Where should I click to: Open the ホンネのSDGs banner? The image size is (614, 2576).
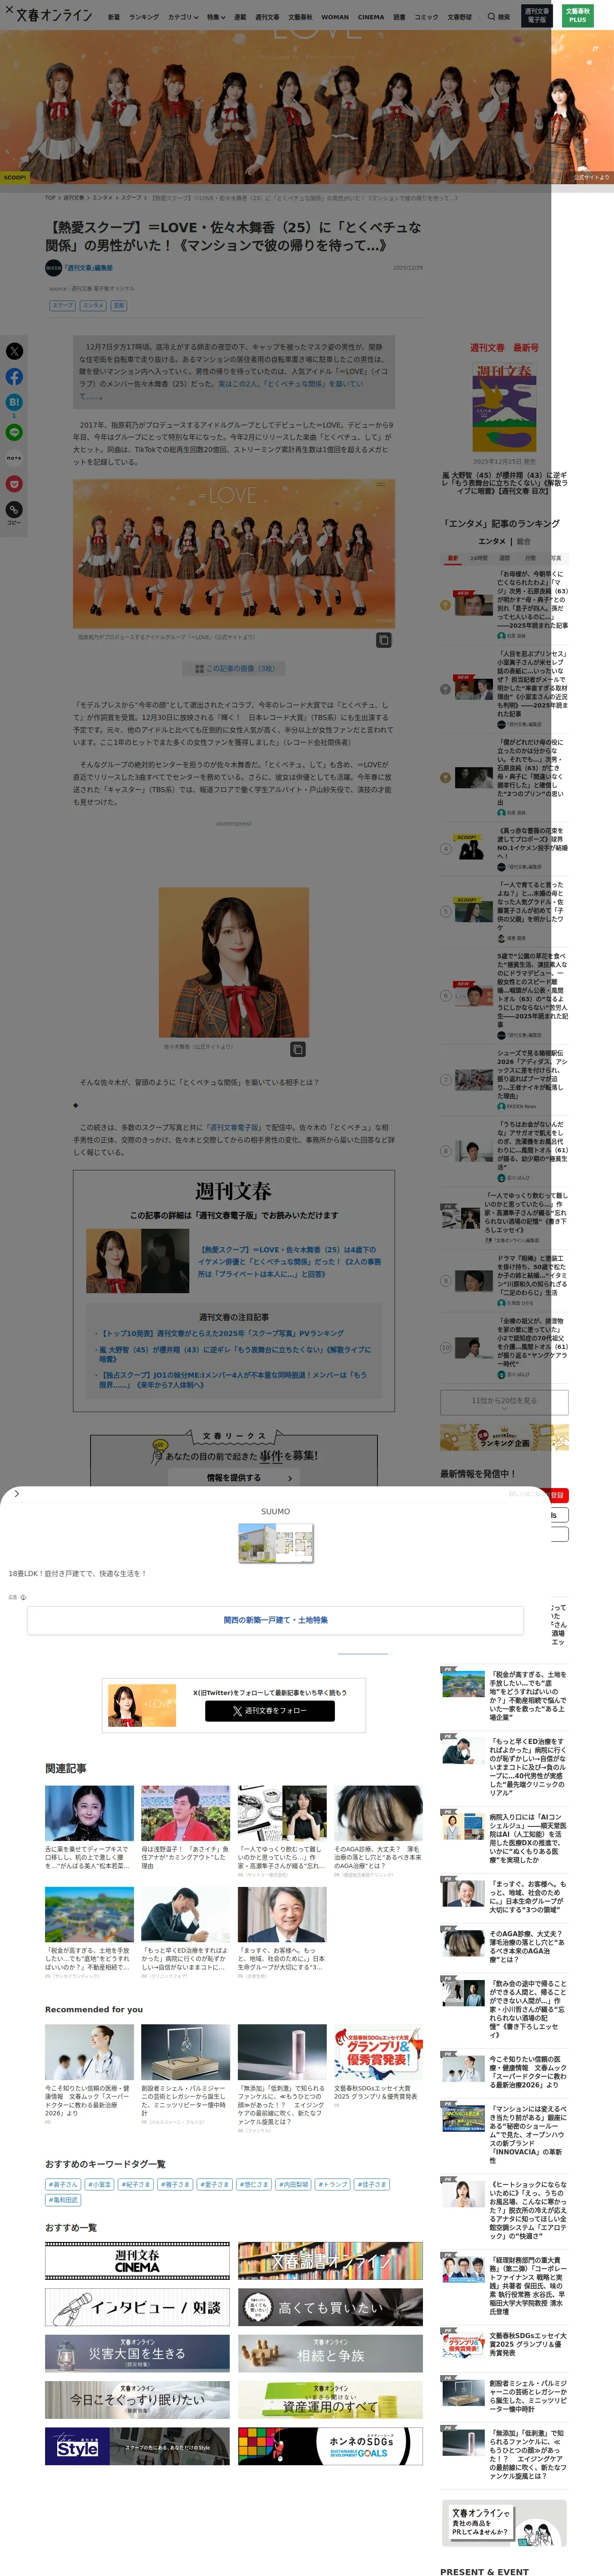330,2446
